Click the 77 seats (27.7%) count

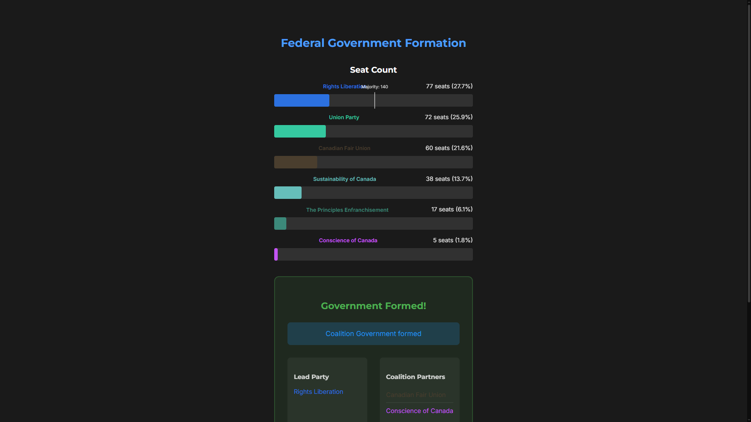[449, 86]
